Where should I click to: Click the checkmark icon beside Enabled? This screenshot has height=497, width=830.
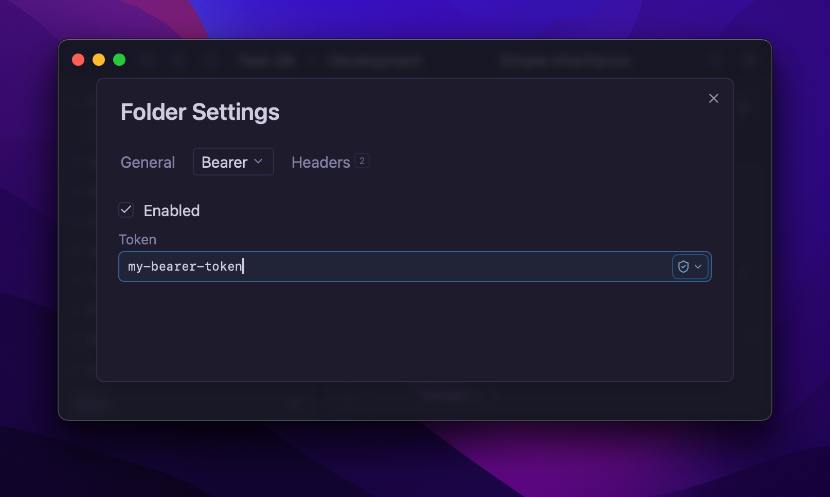(126, 210)
